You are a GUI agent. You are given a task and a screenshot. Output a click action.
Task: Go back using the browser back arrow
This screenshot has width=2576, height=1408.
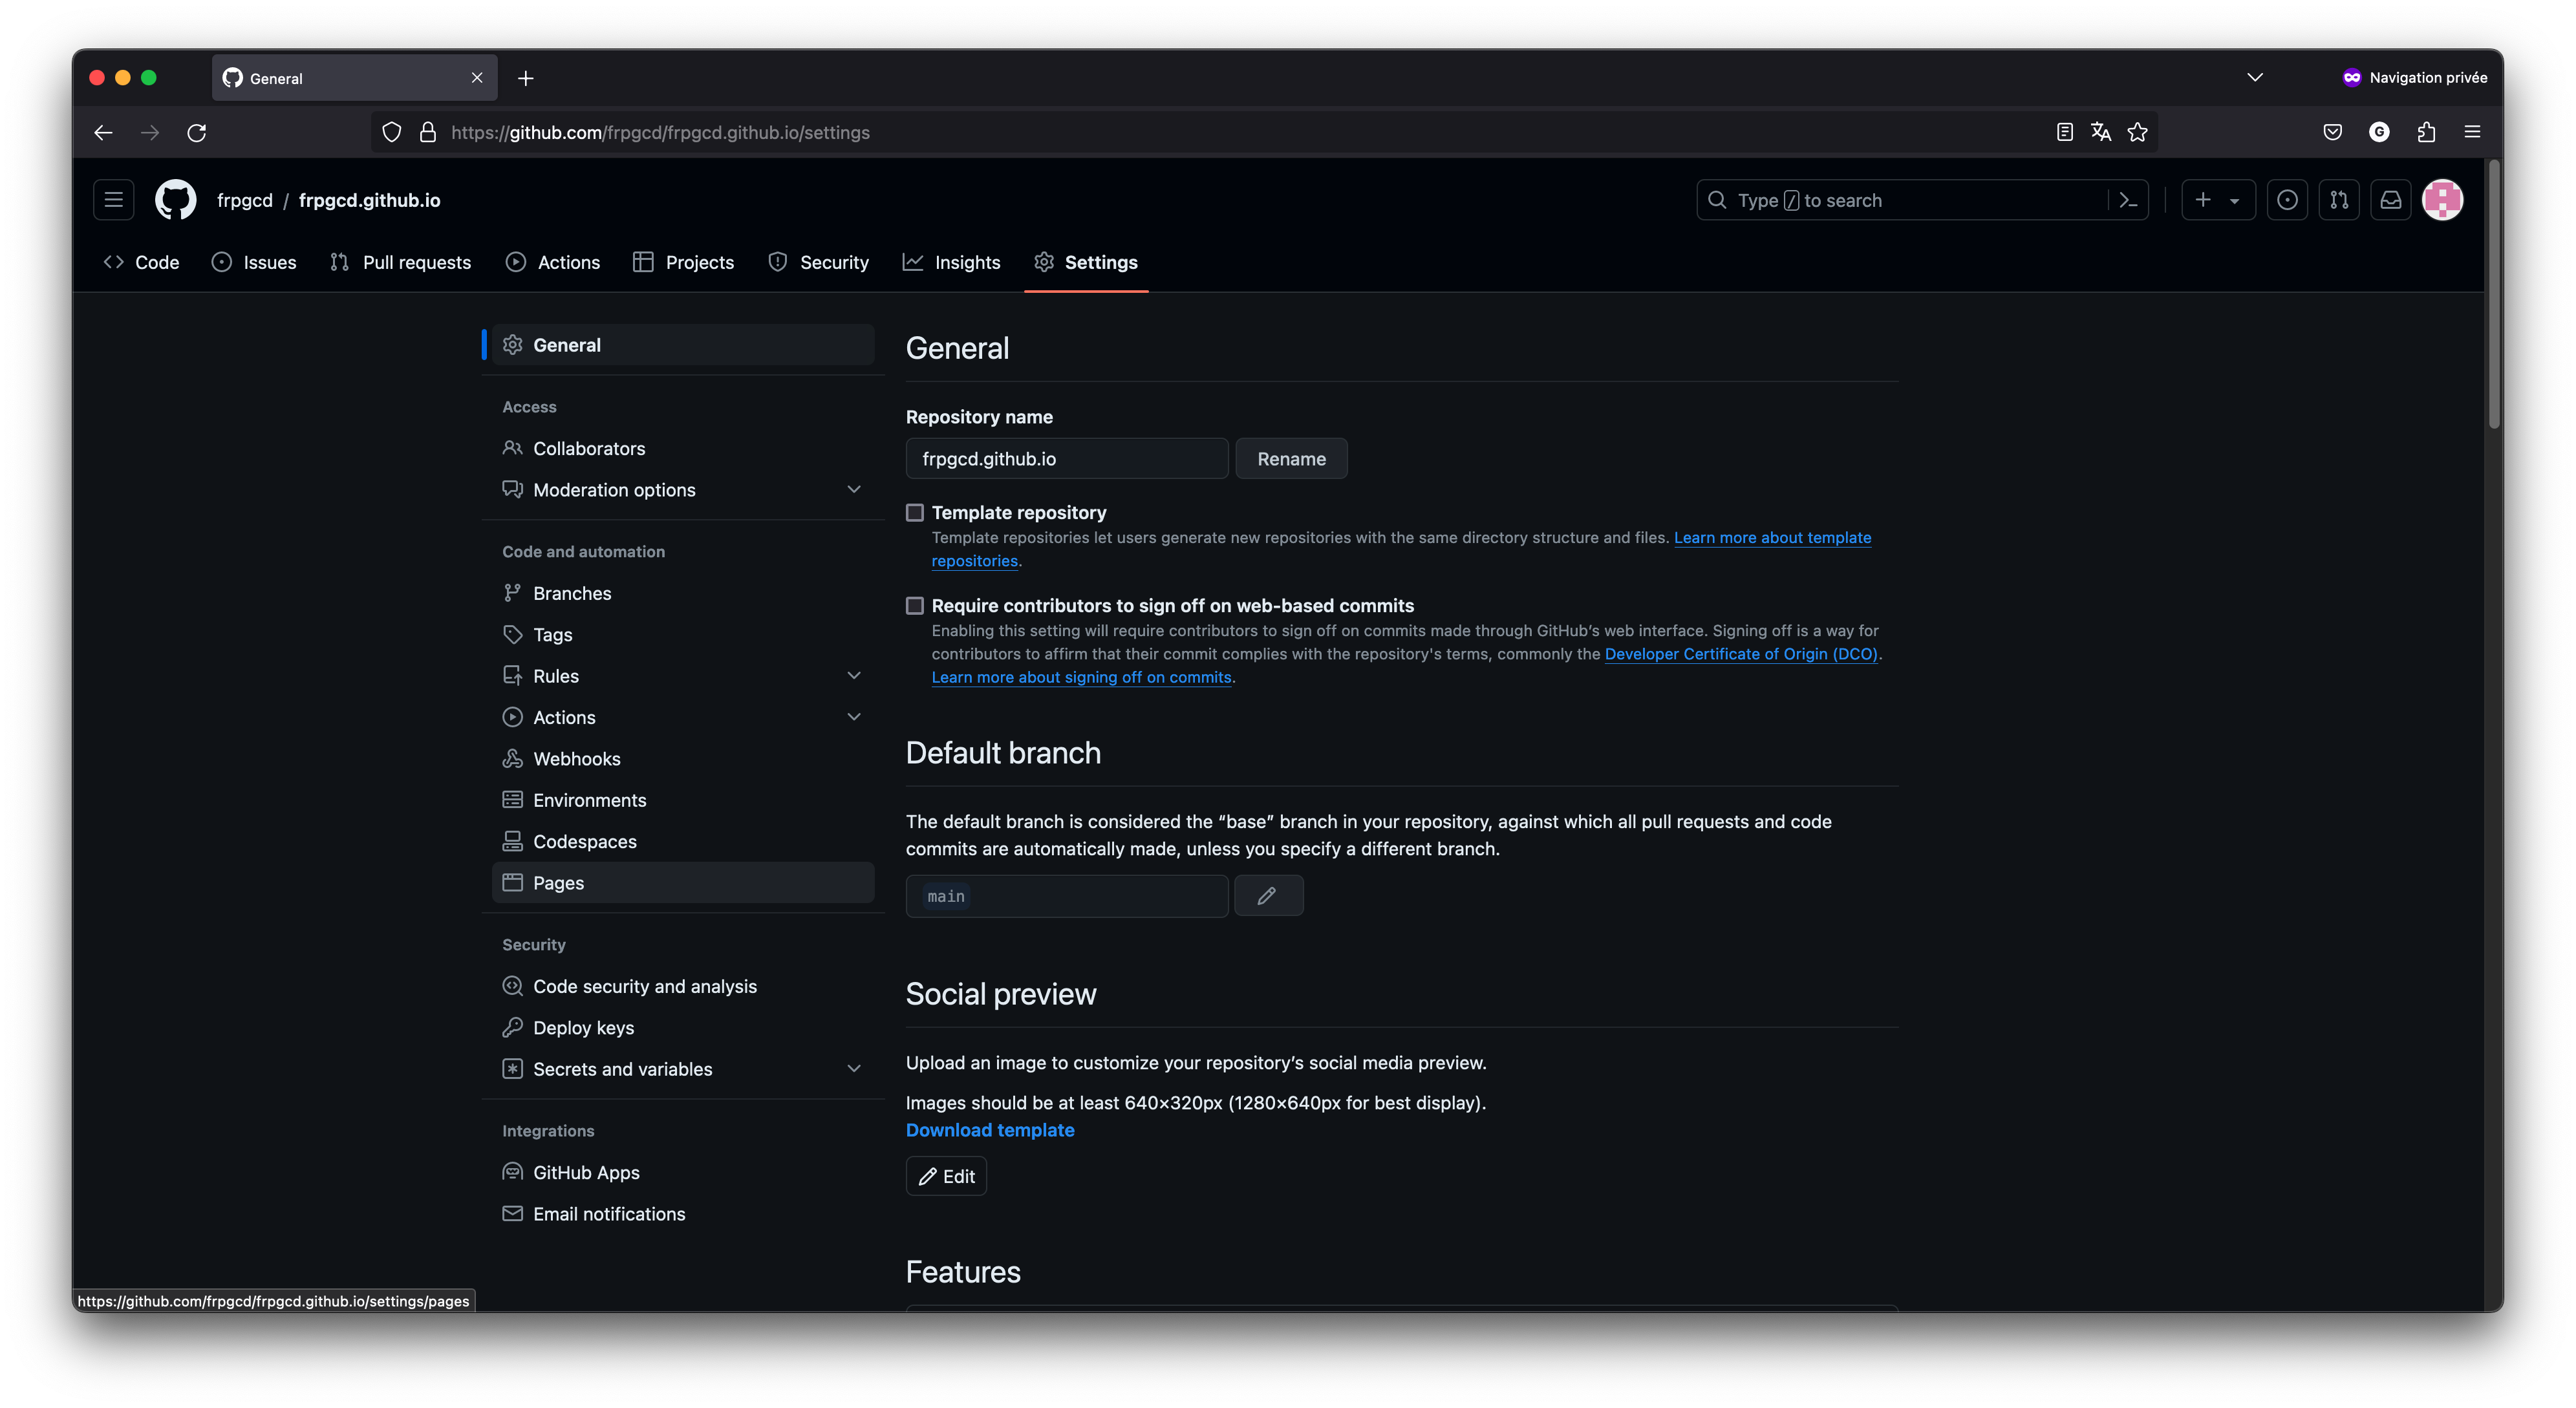point(103,132)
